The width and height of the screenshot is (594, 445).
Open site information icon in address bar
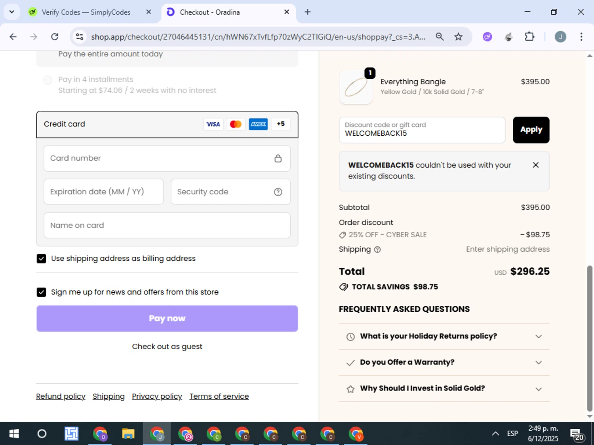[80, 37]
